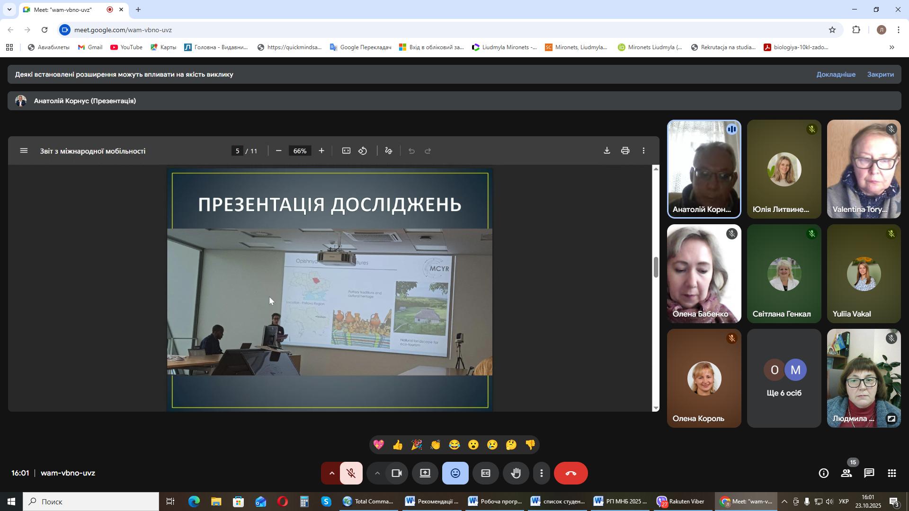The image size is (909, 511).
Task: Click Закрити to dismiss the banner
Action: tap(880, 74)
